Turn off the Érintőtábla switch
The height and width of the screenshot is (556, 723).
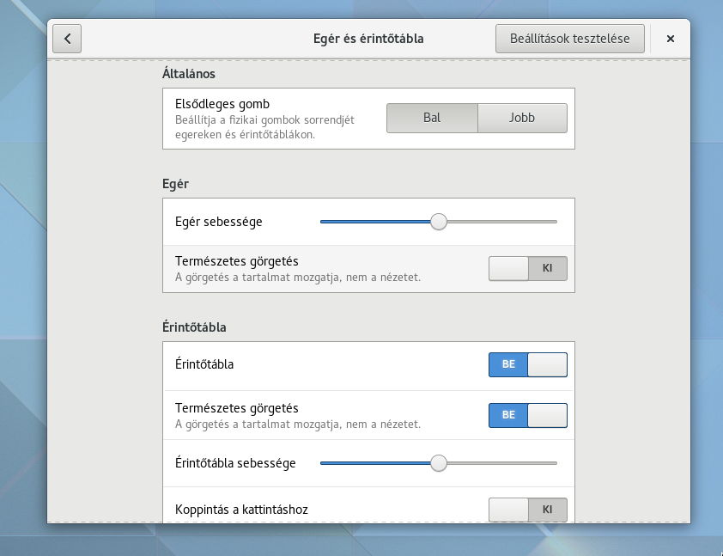click(x=527, y=364)
